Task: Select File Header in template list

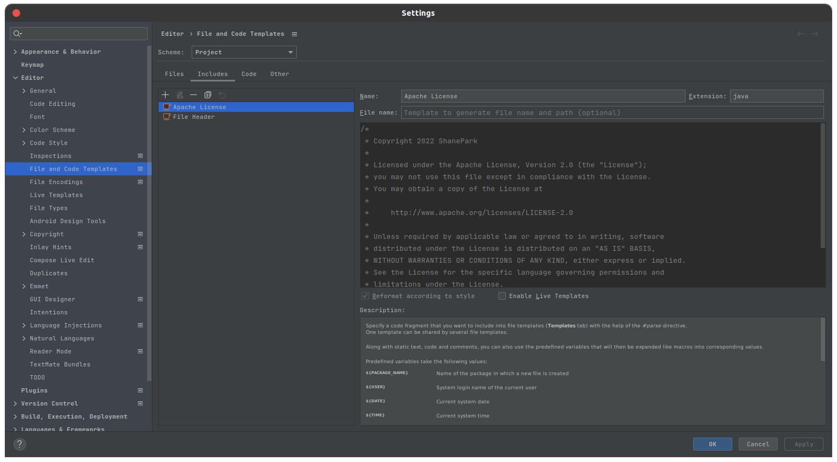Action: (x=256, y=117)
